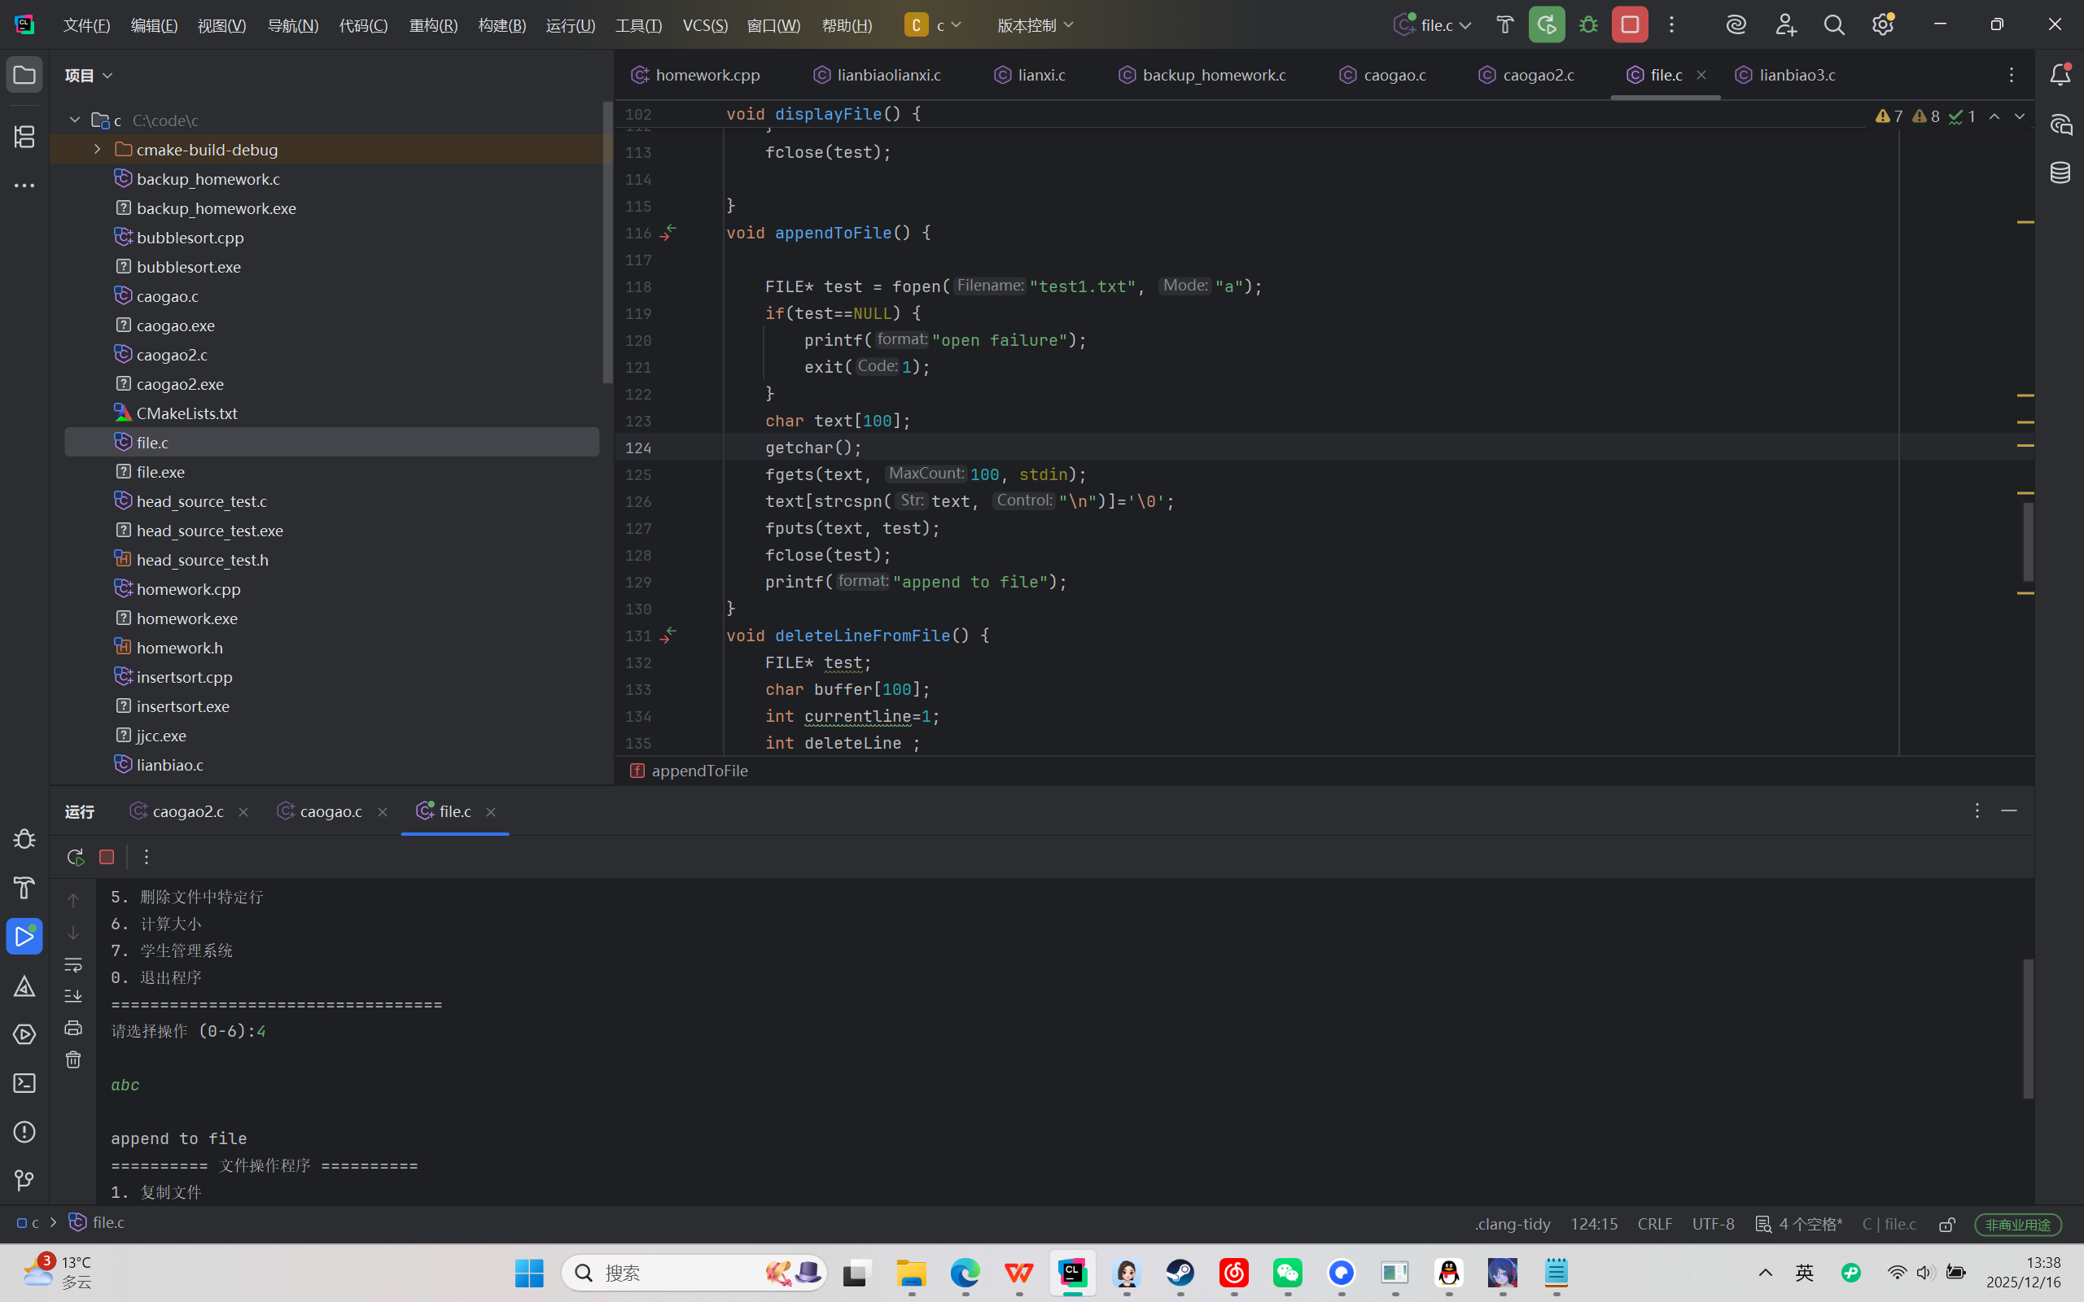
Task: Click the Rerun icon in run panel
Action: (x=76, y=857)
